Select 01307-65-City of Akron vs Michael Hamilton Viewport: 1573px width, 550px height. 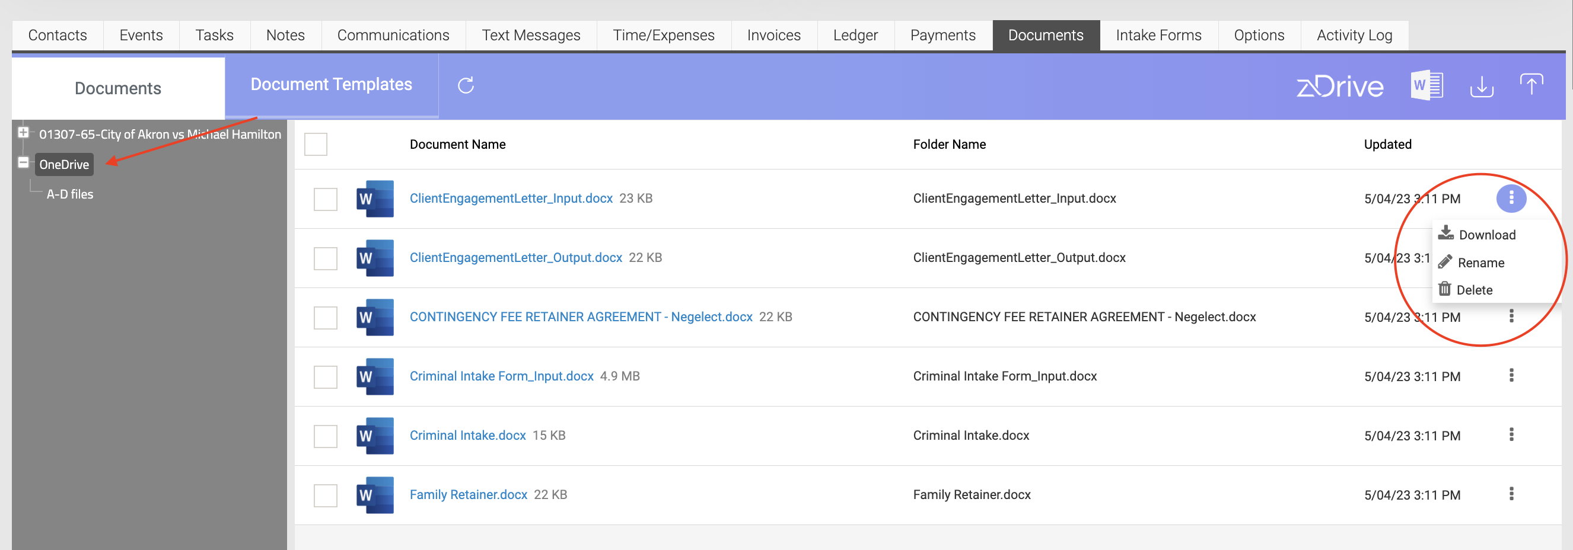160,135
